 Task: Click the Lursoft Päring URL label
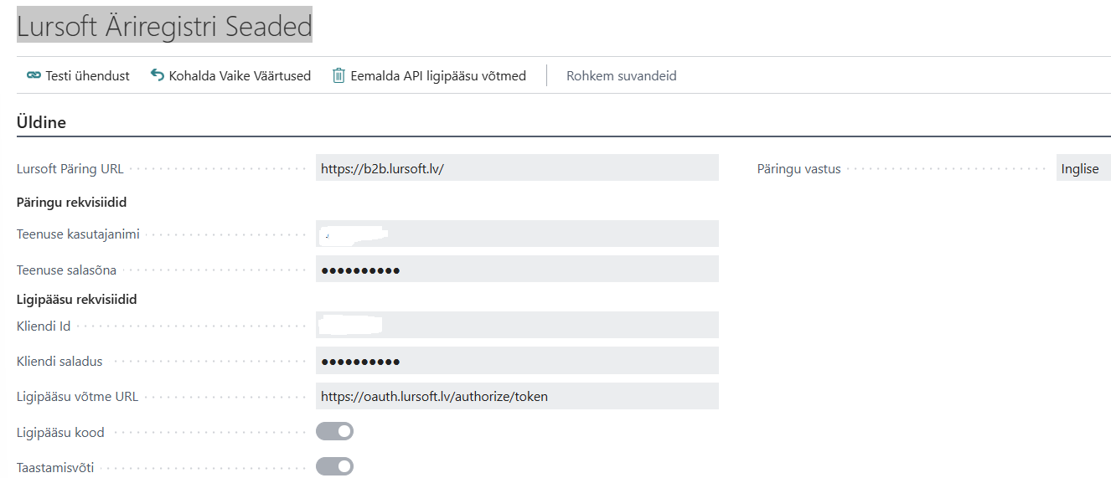coord(70,168)
